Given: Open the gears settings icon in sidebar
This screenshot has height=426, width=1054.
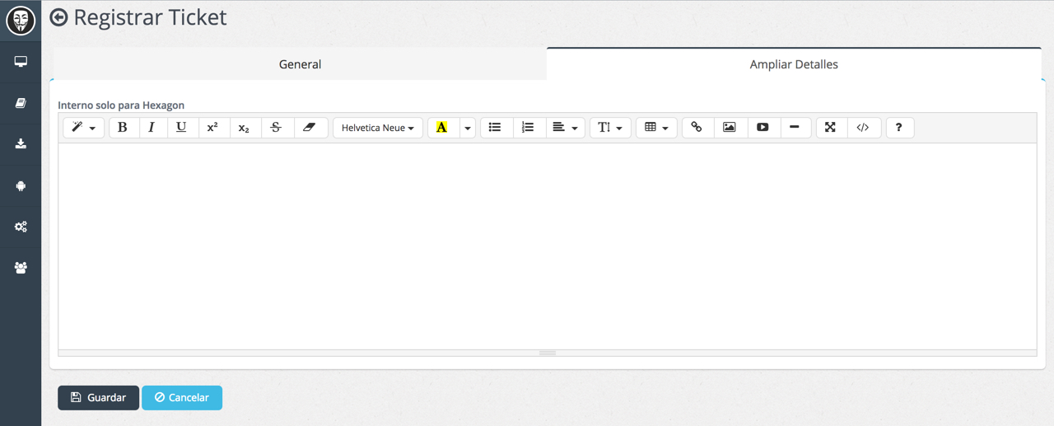Looking at the screenshot, I should (21, 227).
